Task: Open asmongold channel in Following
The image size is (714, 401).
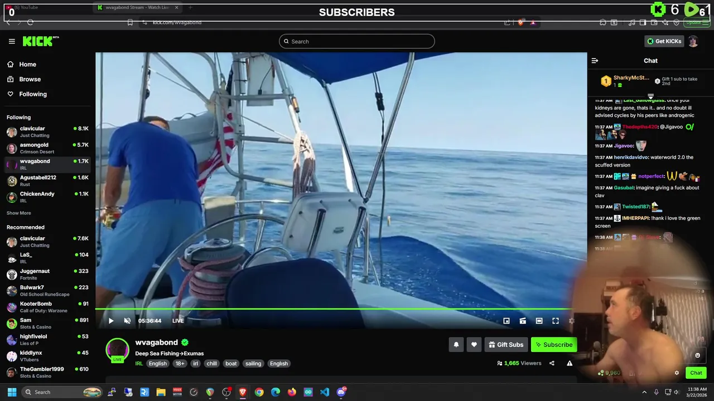Action: (x=47, y=148)
